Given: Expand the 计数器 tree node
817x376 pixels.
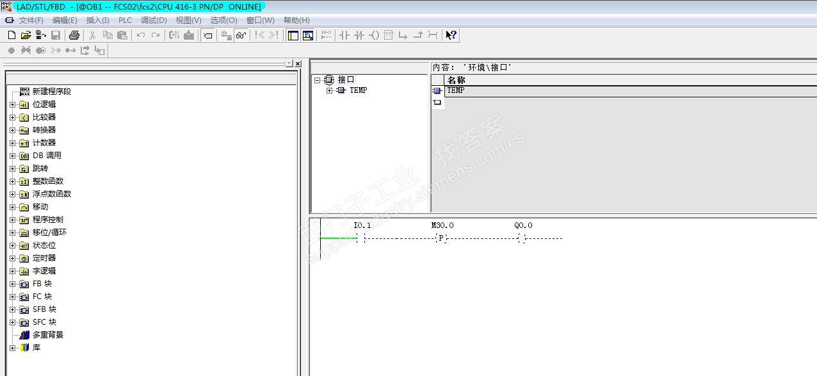Looking at the screenshot, I should (x=12, y=143).
